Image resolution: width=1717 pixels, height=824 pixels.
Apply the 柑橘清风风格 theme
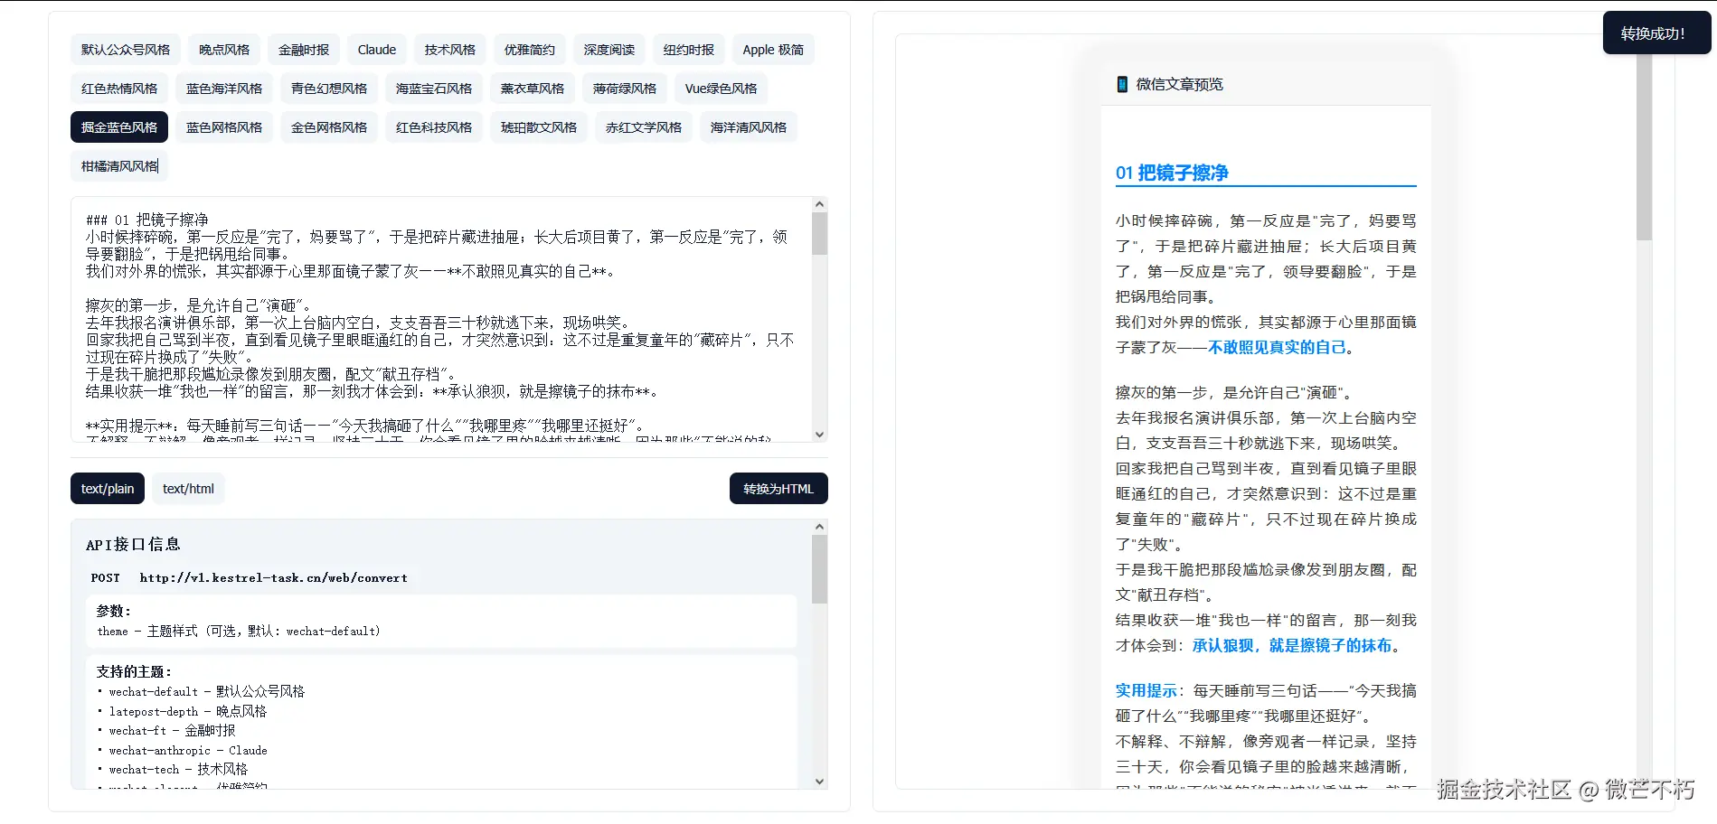point(119,166)
